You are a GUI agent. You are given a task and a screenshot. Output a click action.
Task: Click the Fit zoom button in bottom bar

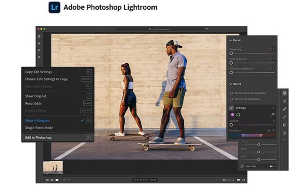coord(224,180)
